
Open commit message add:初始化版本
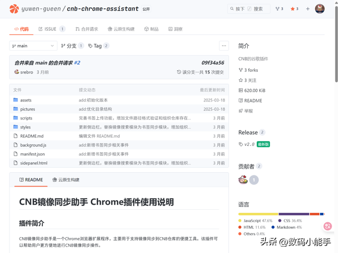93,100
